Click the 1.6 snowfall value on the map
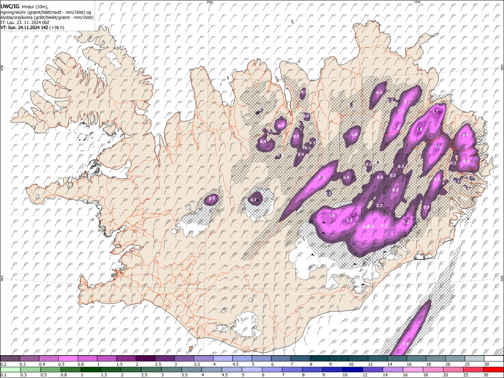The image size is (504, 378). click(419, 130)
